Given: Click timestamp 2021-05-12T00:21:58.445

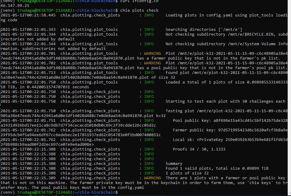Looking at the screenshot, I should pos(28,15).
